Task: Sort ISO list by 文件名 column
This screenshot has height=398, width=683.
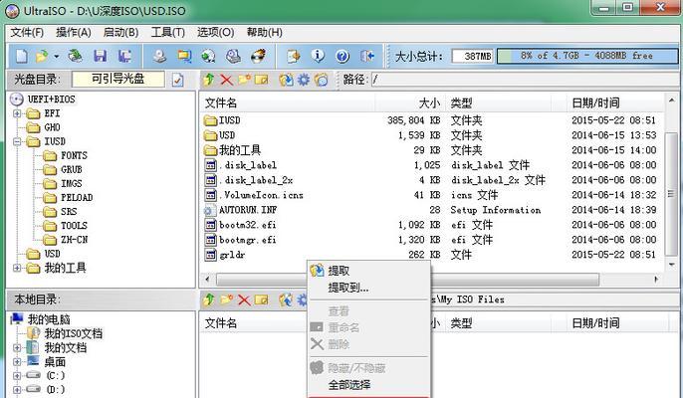Action: tap(288, 103)
